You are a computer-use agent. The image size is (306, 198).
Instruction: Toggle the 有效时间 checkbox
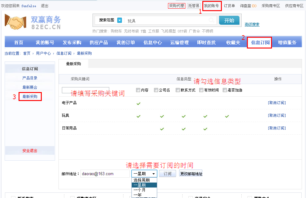201,90
